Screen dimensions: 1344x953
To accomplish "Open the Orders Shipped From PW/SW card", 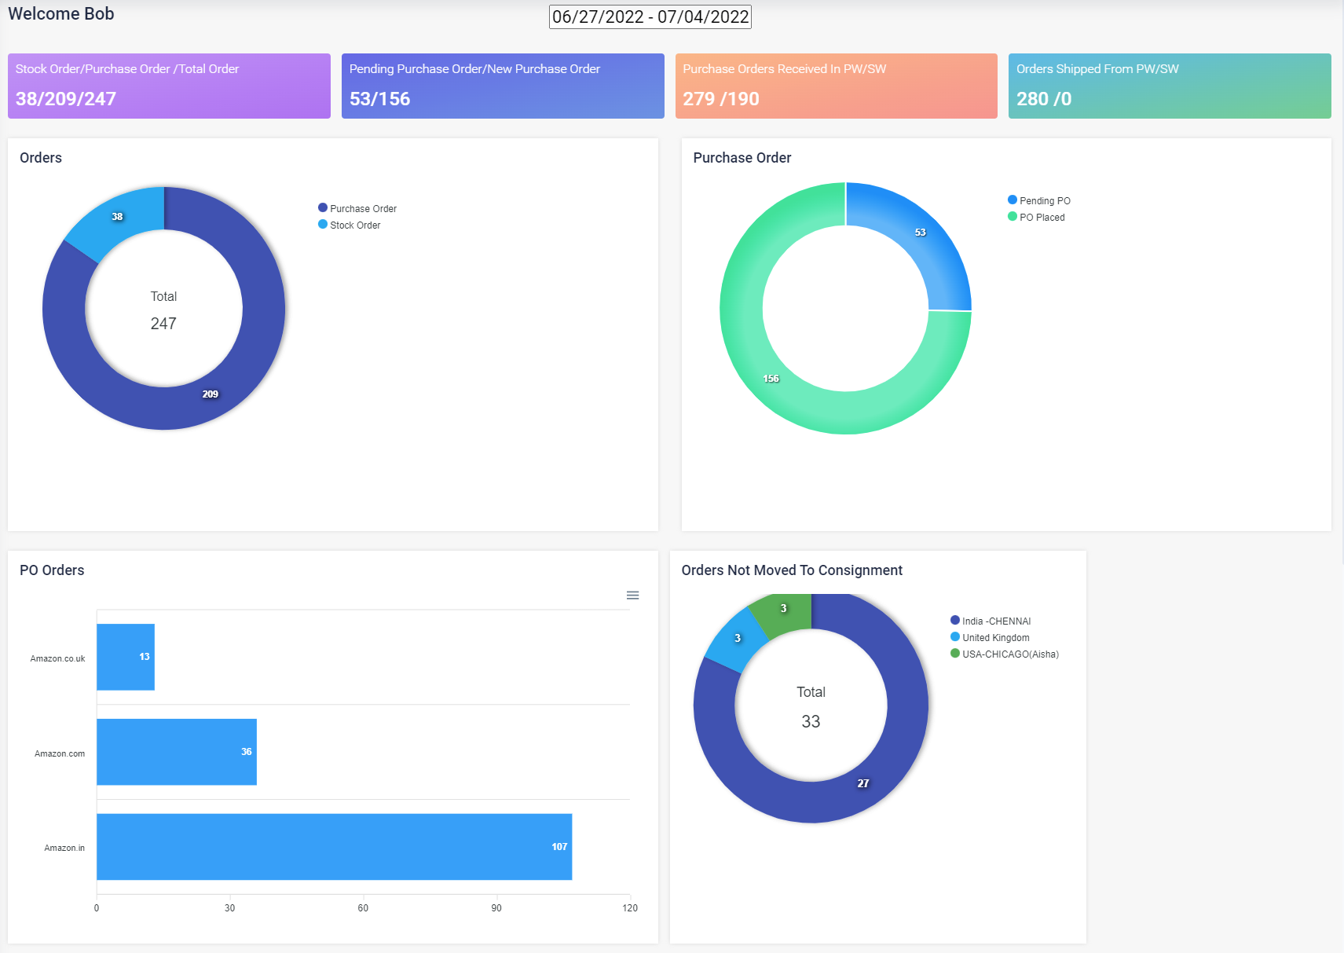I will pyautogui.click(x=1170, y=86).
